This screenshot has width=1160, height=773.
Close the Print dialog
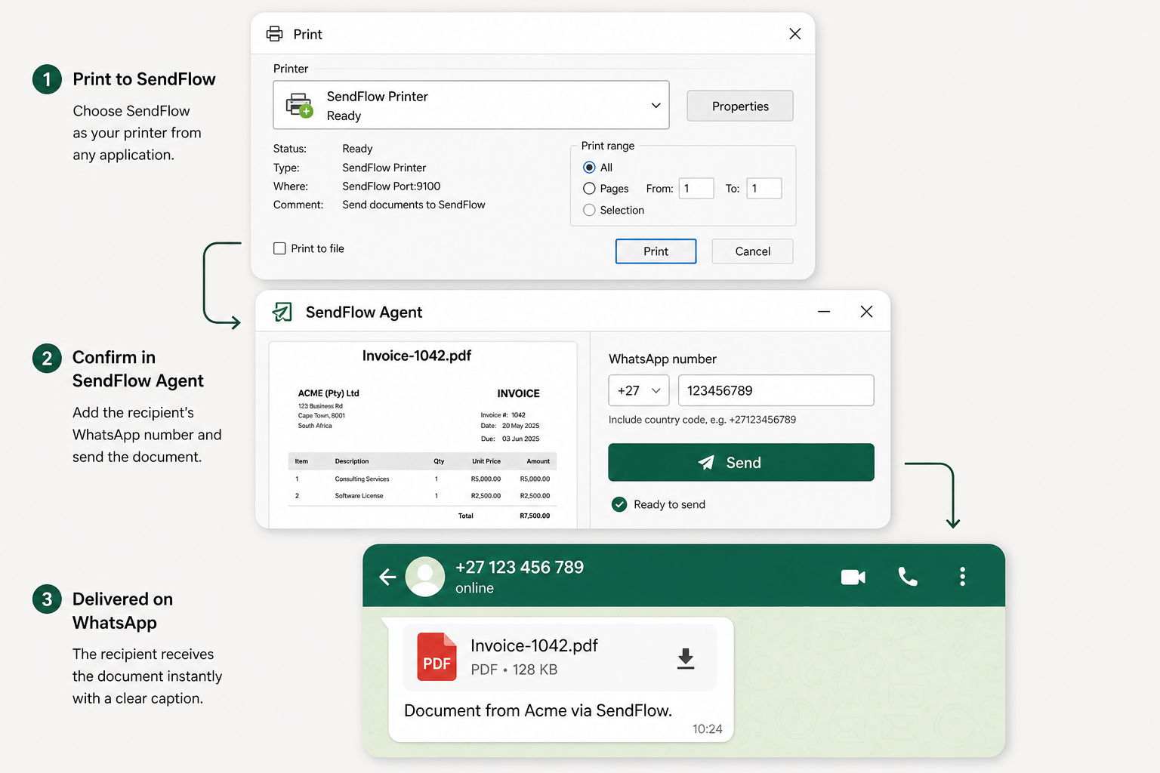click(x=794, y=34)
